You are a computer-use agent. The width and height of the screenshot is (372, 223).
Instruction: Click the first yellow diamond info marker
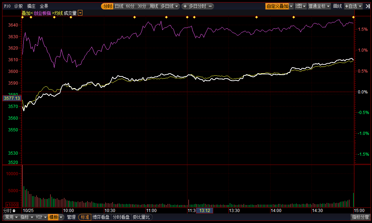[x=23, y=17]
